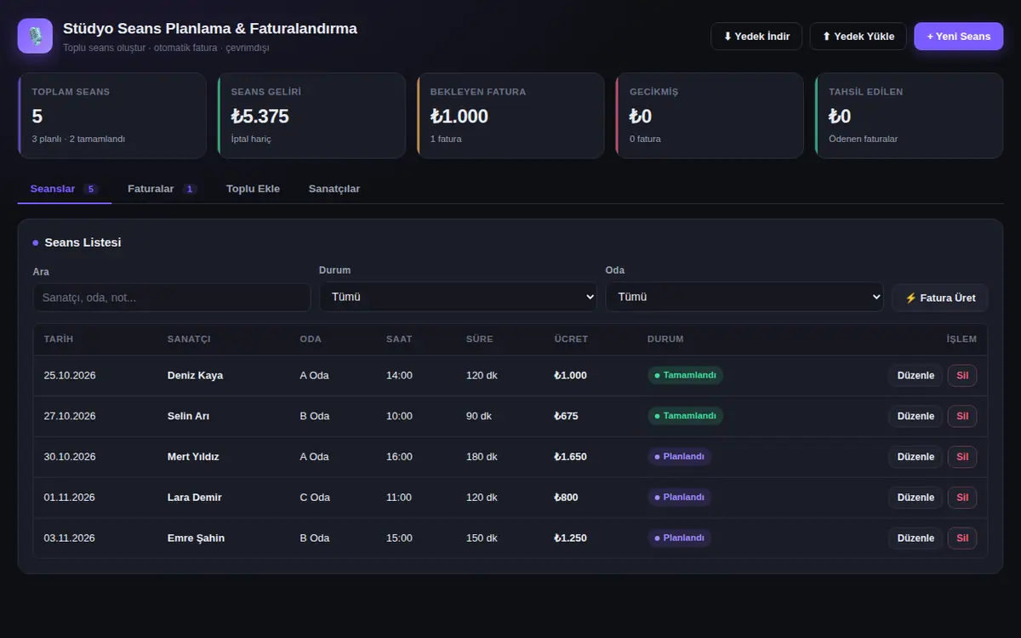Switch to the Seanslar tab
Image resolution: width=1021 pixels, height=638 pixels.
(x=65, y=189)
